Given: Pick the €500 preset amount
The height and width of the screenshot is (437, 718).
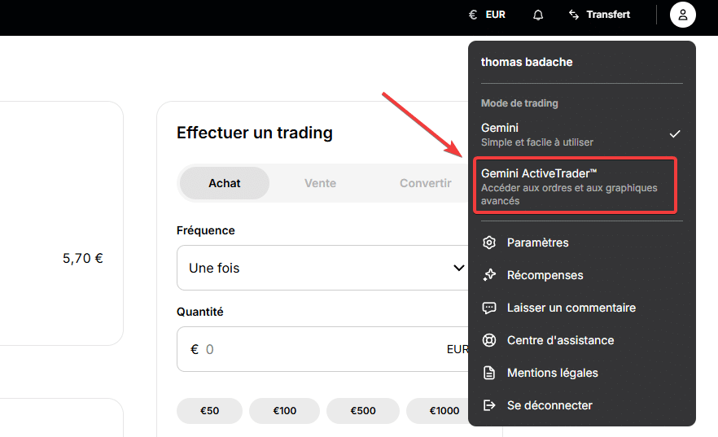Looking at the screenshot, I should tap(363, 411).
